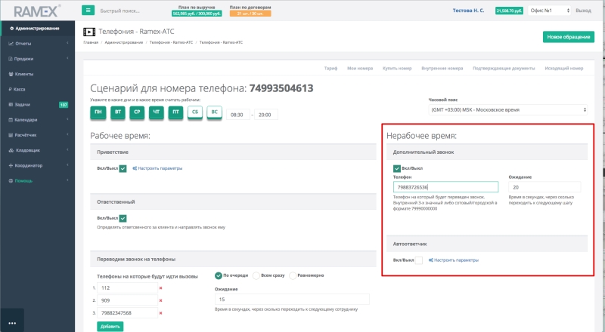Edit working end time 20:00
Screen dimensions: 605x332
coord(266,115)
